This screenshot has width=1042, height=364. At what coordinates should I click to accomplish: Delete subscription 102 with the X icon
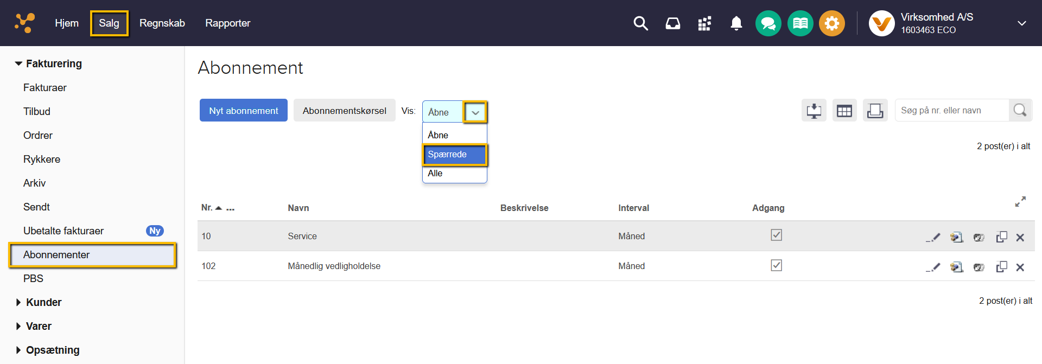[x=1020, y=267]
